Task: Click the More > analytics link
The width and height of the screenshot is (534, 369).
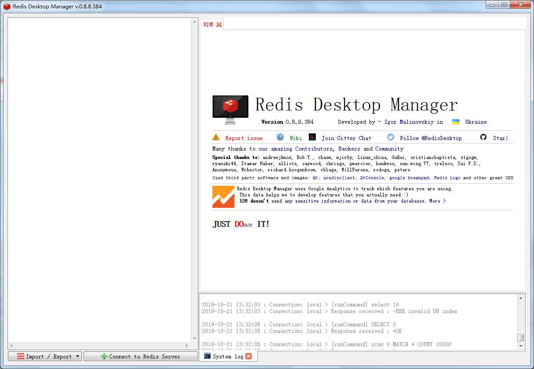Action: [x=438, y=201]
